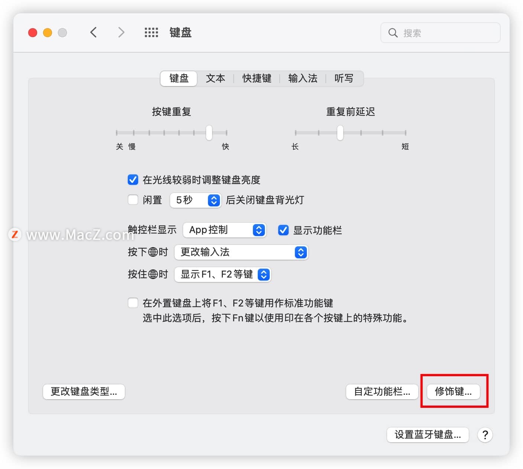Screen dimensions: 523x469
Task: Click the search magnifier icon
Action: click(393, 33)
